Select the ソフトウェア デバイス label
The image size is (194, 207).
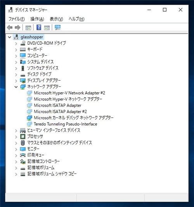click(x=43, y=68)
